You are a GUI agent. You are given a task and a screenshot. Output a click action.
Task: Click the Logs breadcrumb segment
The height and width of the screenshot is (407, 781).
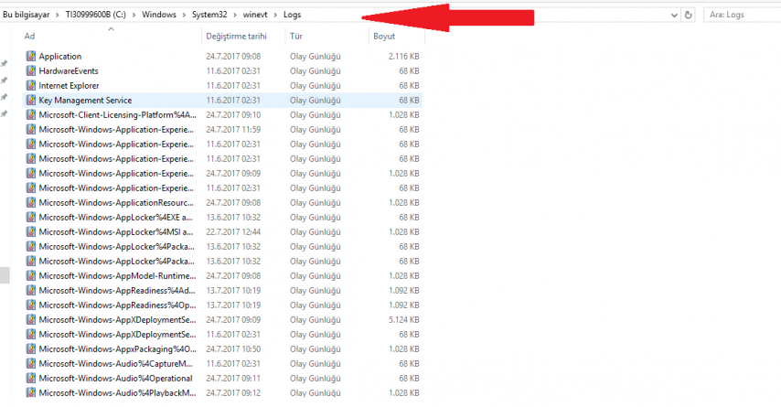tap(293, 15)
